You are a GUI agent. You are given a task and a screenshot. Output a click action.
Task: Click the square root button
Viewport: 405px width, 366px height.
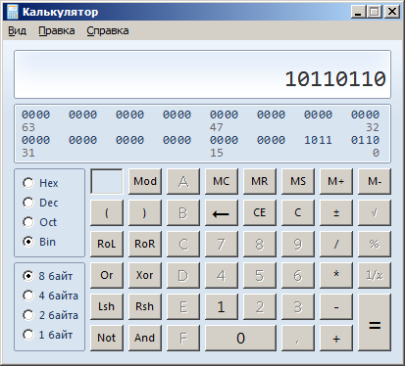pos(375,213)
